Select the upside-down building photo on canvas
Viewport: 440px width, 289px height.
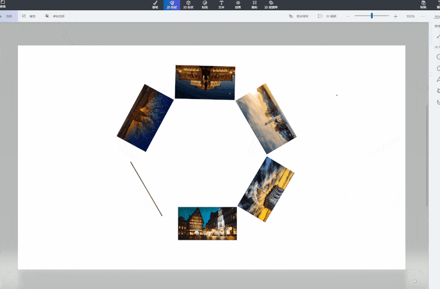[x=205, y=82]
